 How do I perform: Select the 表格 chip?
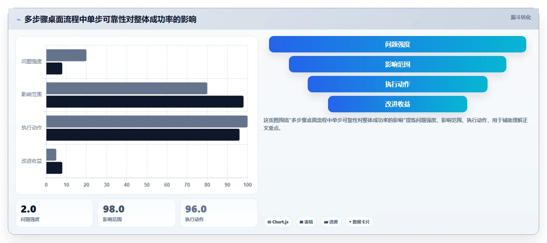pos(306,222)
